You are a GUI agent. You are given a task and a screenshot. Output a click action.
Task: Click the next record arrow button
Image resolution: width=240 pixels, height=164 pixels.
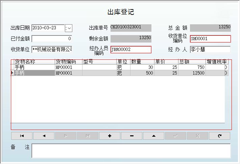(x=66, y=136)
